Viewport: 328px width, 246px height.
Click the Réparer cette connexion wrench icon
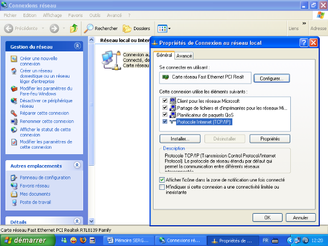coord(14,113)
